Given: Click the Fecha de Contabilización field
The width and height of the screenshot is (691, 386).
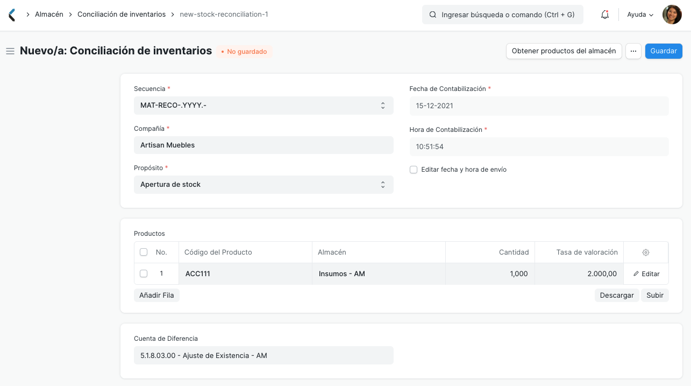Looking at the screenshot, I should coord(539,106).
